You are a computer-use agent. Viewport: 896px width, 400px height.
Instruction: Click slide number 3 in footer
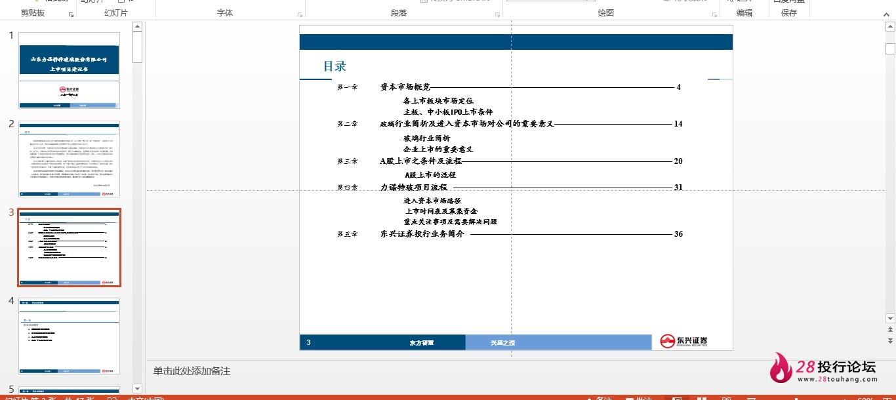(x=308, y=342)
